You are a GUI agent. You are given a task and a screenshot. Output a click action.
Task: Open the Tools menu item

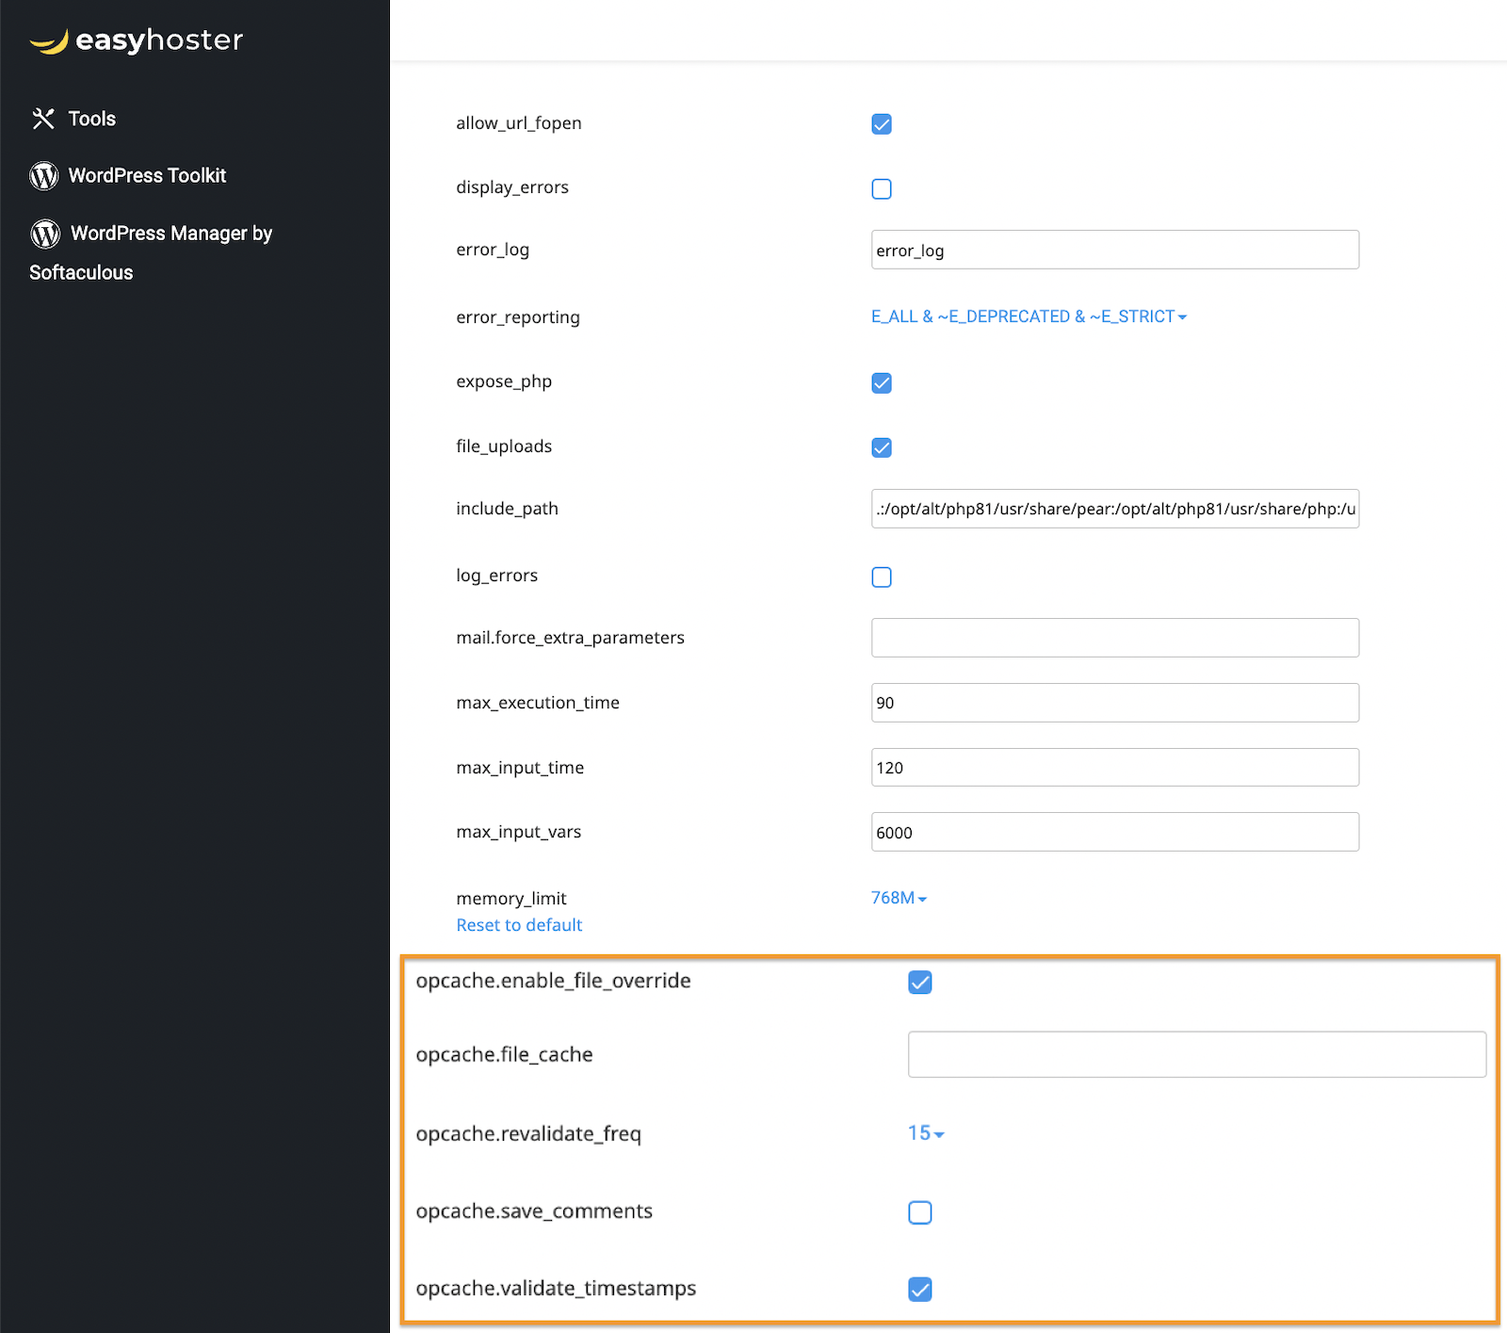[91, 119]
